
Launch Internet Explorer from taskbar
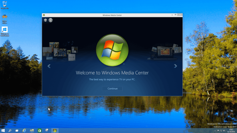pyautogui.click(x=24, y=130)
